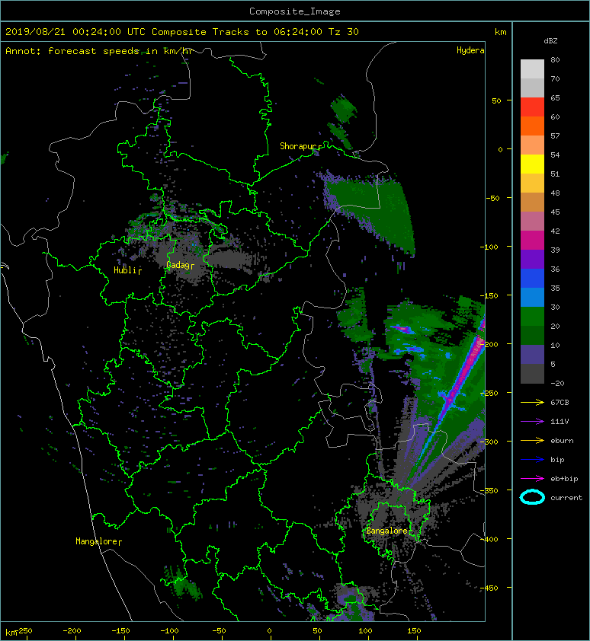Pick the light gray 70–80 dBZ swatch

tap(532, 69)
